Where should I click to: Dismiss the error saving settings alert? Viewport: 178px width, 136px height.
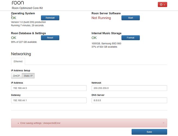[x=164, y=123]
